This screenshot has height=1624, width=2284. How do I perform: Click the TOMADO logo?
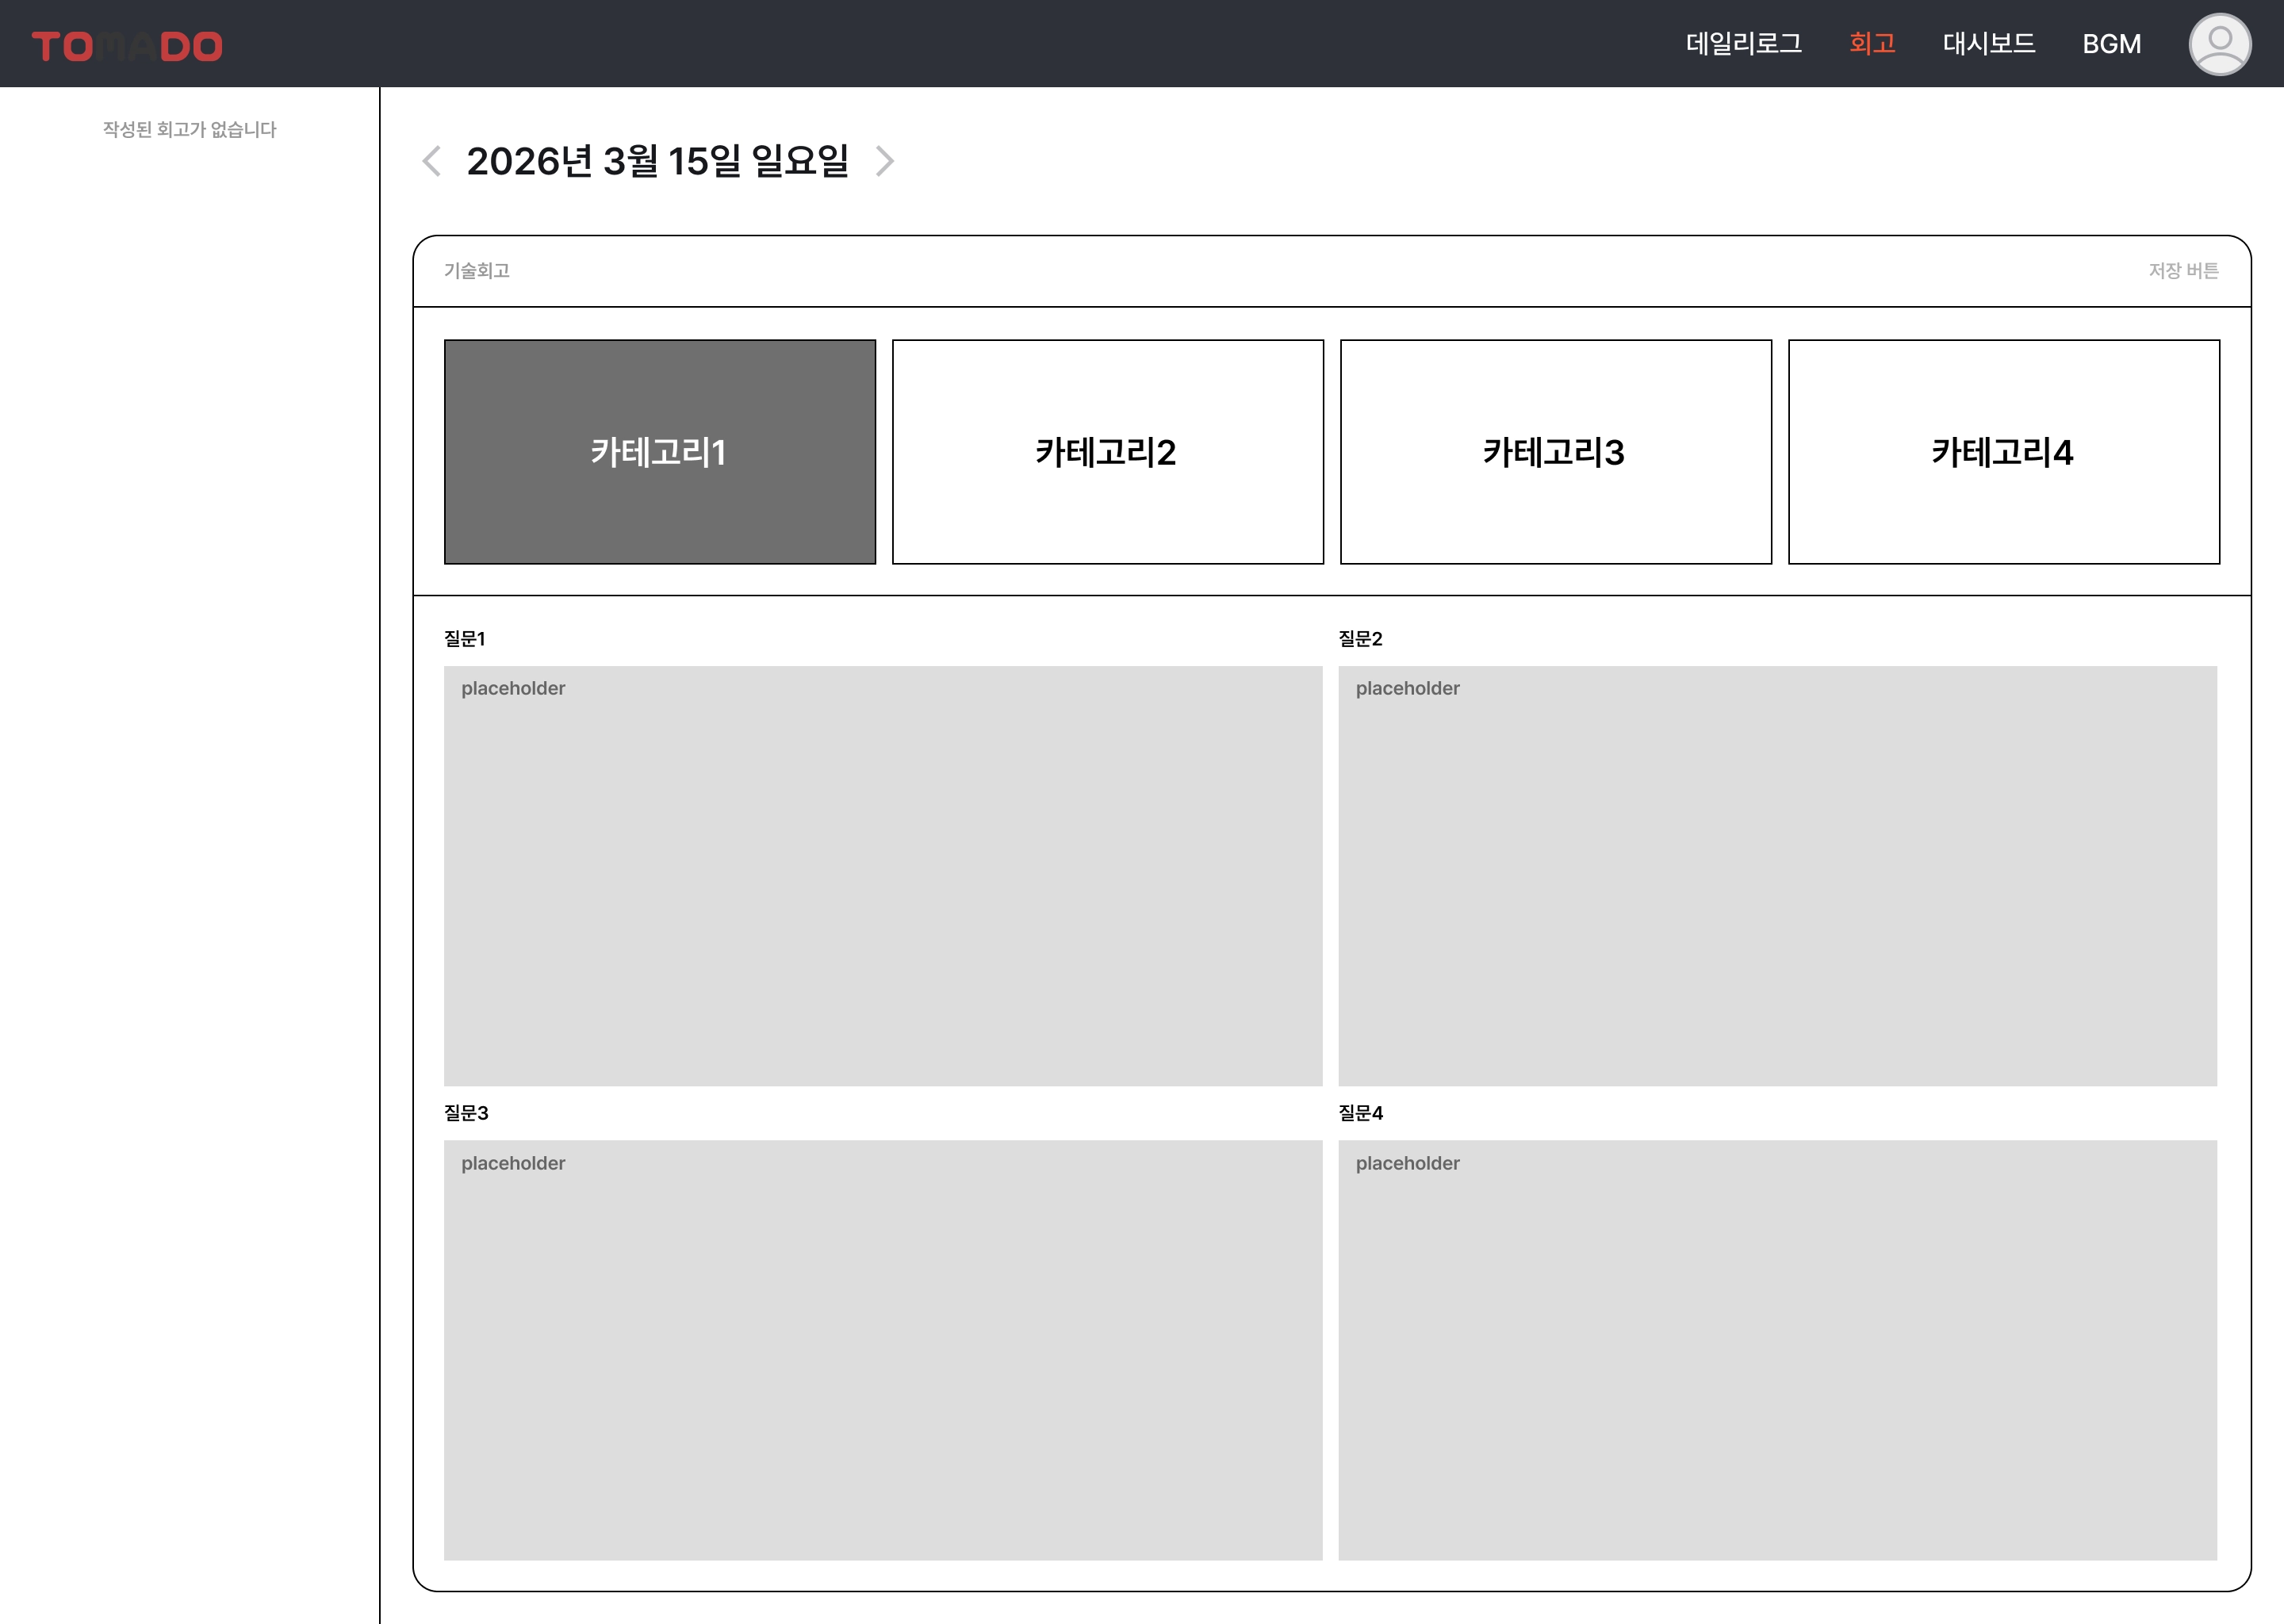[127, 46]
